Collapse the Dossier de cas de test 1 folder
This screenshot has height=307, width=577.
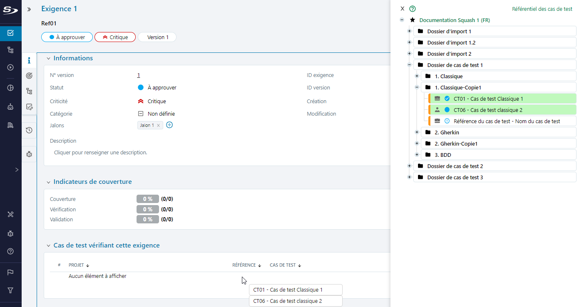409,65
